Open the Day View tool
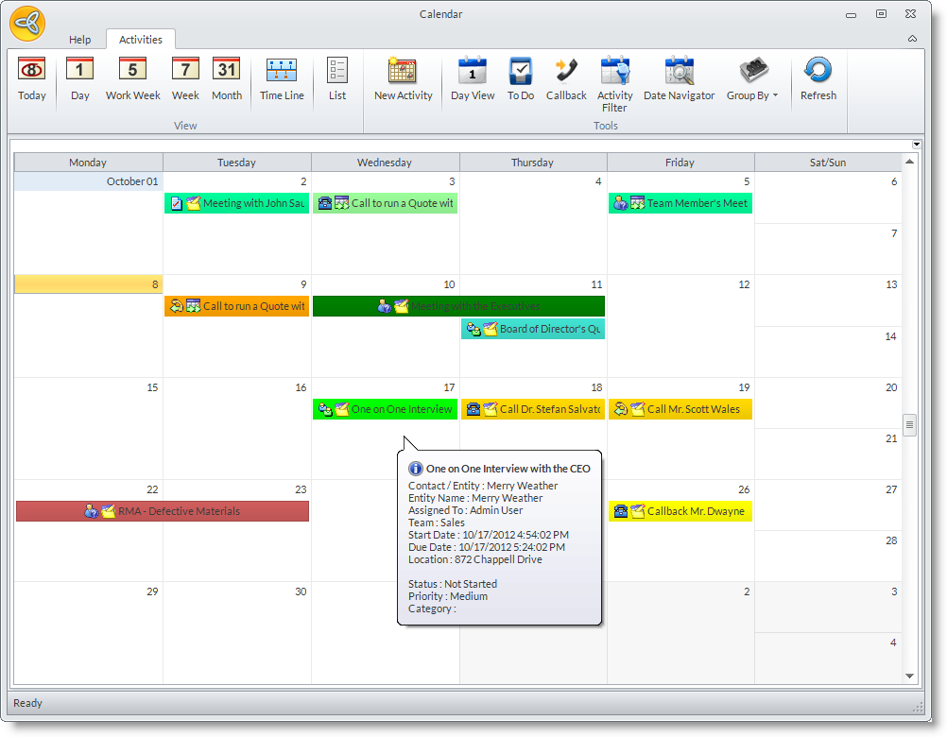Image resolution: width=947 pixels, height=737 pixels. [473, 79]
